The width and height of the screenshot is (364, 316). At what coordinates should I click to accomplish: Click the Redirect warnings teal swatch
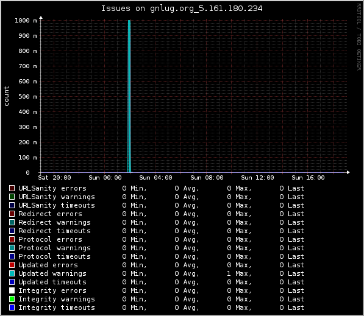12,222
